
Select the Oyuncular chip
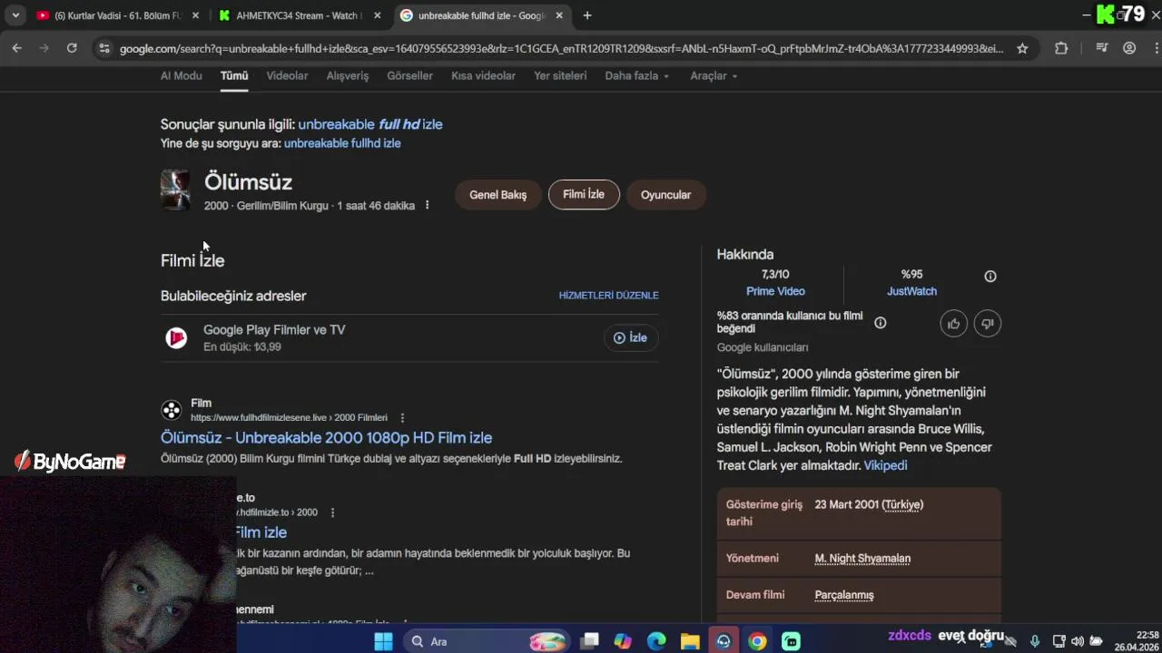665,194
